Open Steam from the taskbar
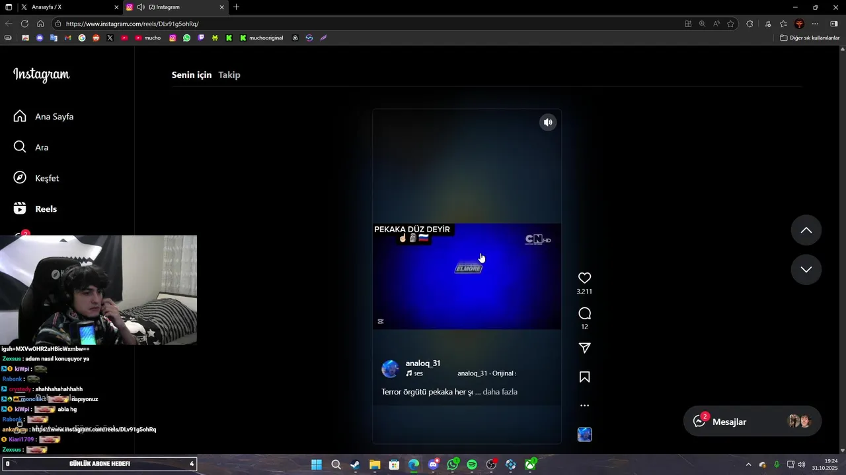Screen dimensions: 846x475 [356, 464]
